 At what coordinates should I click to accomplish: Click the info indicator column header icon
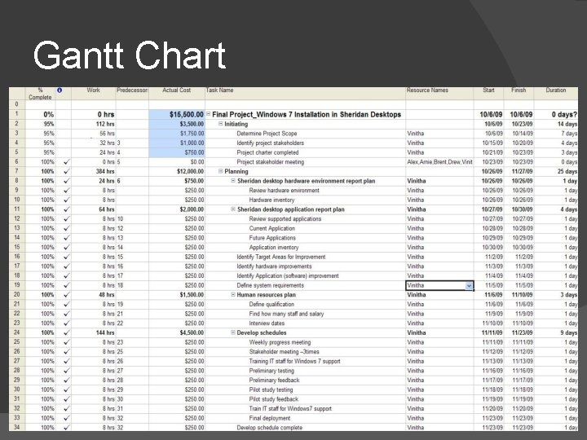click(x=60, y=90)
